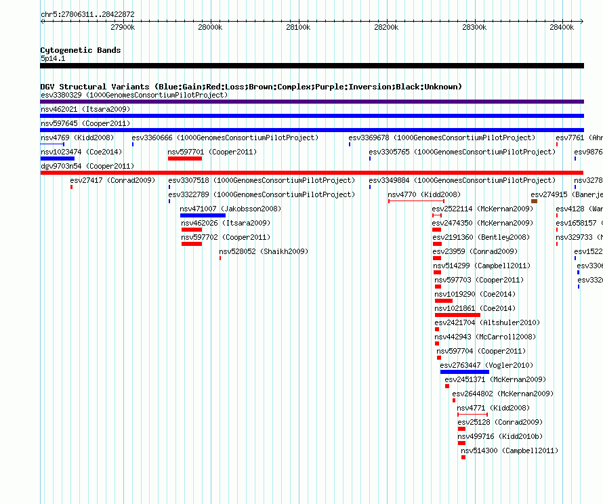Click nsv1021861 (Coe2014) label
The height and width of the screenshot is (504, 603).
click(x=476, y=308)
